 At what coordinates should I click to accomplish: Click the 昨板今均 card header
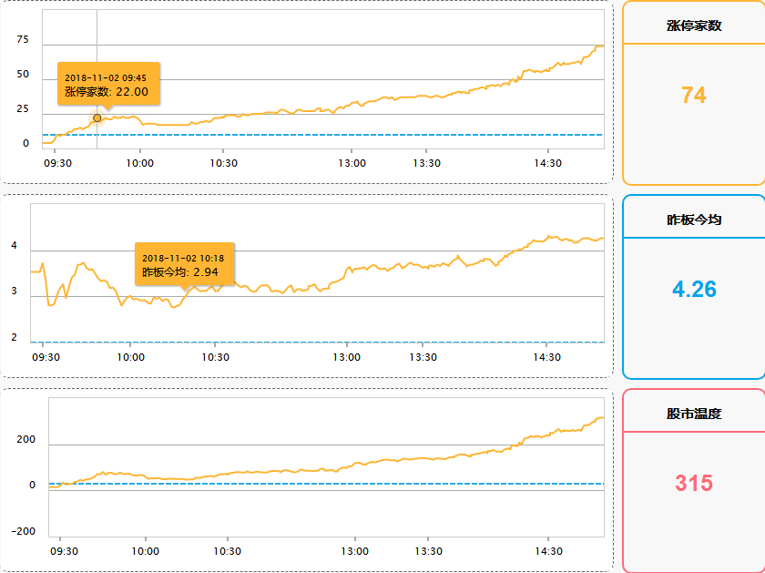pyautogui.click(x=694, y=220)
